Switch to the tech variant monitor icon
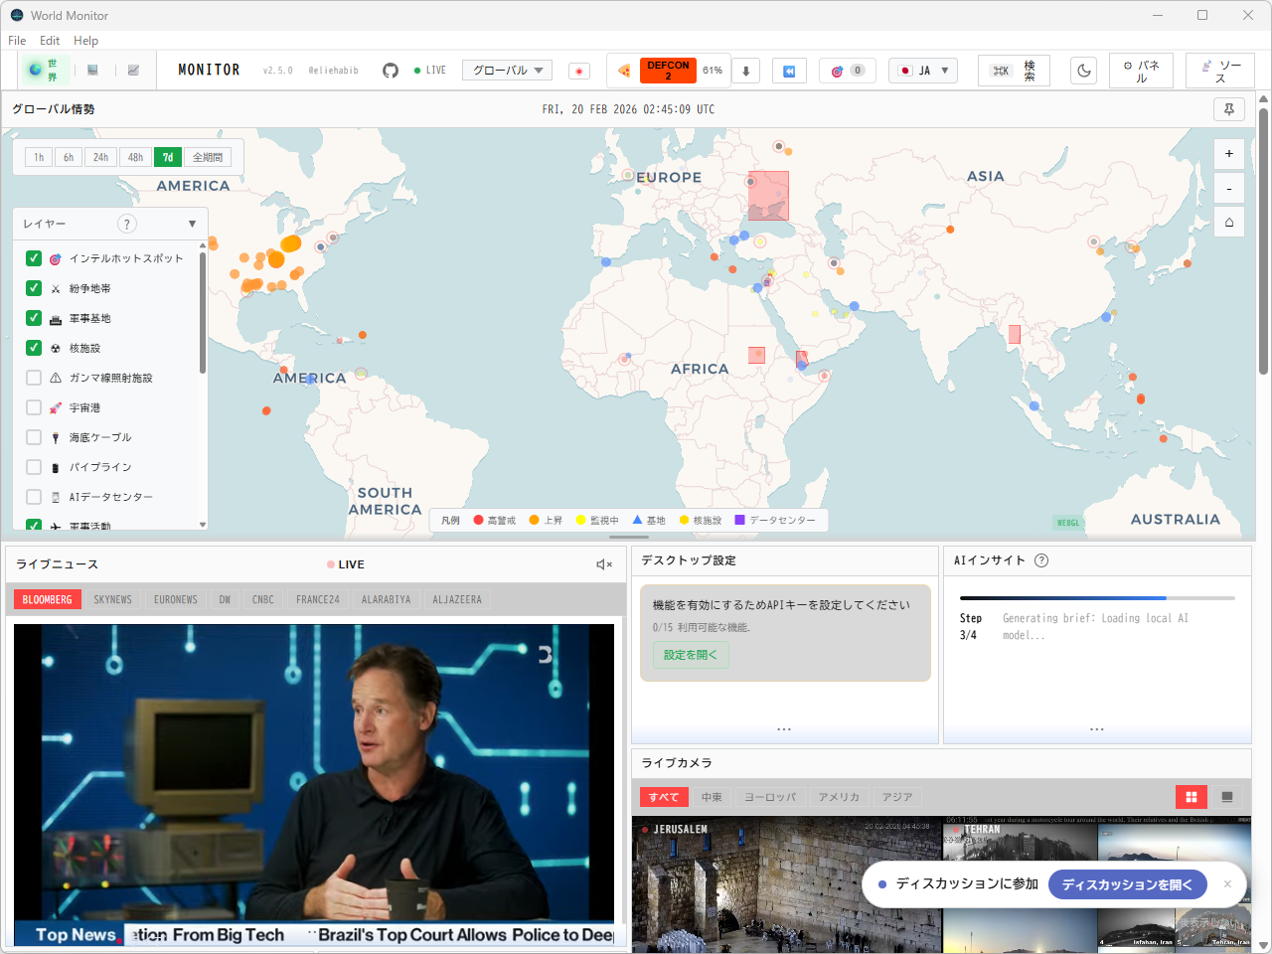This screenshot has width=1272, height=954. 92,71
